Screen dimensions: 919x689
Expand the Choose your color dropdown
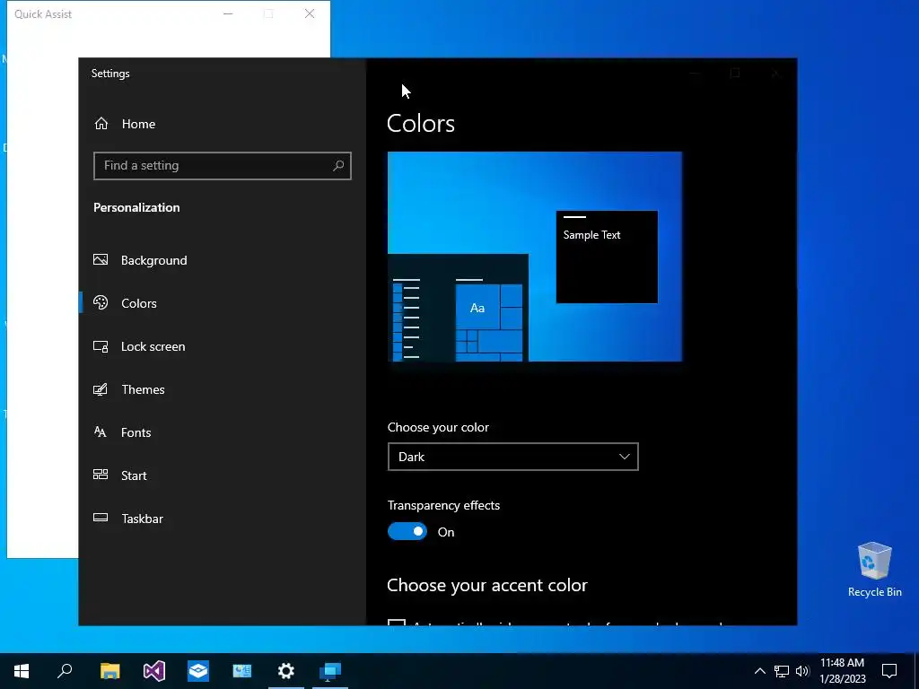[x=512, y=457]
